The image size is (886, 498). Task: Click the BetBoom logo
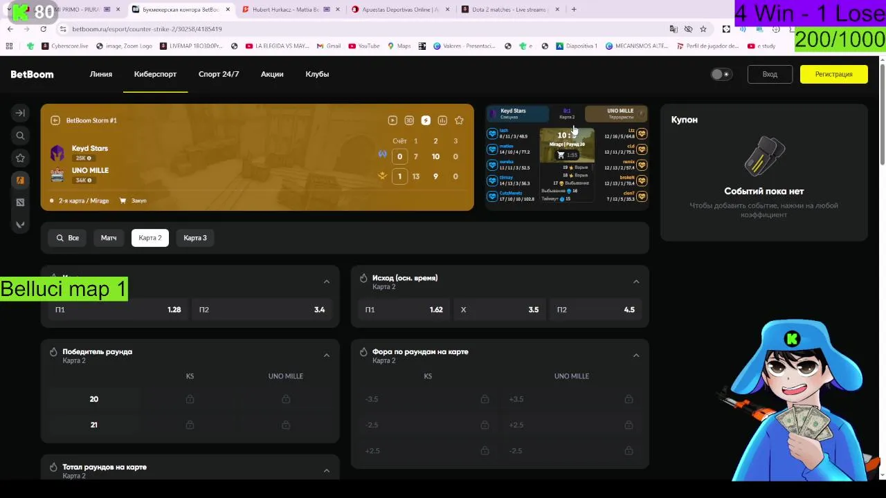pyautogui.click(x=32, y=74)
